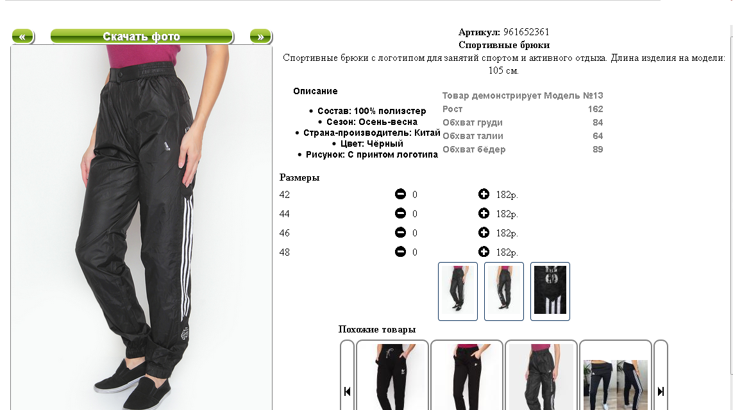The width and height of the screenshot is (733, 410).
Task: Increase the size 42 quantity with the plus icon
Action: click(x=484, y=194)
